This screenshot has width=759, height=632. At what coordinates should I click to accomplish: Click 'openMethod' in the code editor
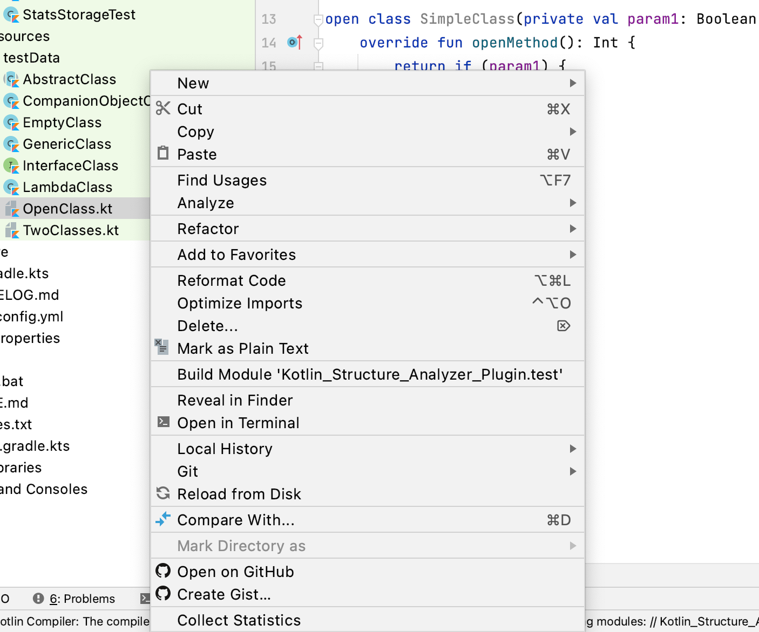[514, 43]
